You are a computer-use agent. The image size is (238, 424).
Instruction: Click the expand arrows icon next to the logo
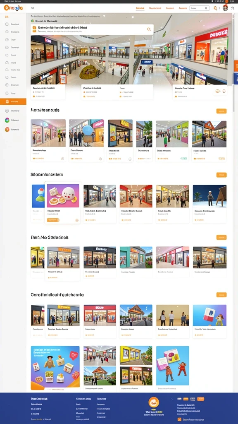[x=33, y=8]
